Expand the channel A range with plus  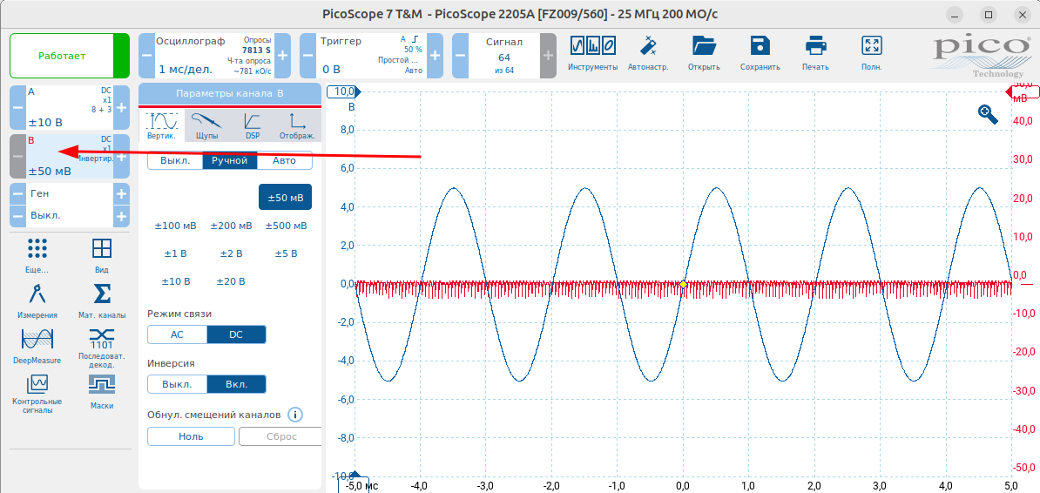click(121, 108)
